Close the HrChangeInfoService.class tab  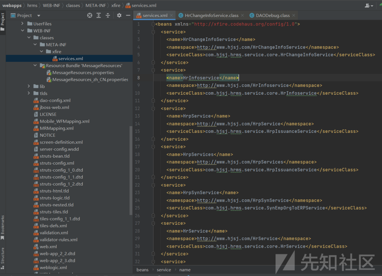coord(242,15)
